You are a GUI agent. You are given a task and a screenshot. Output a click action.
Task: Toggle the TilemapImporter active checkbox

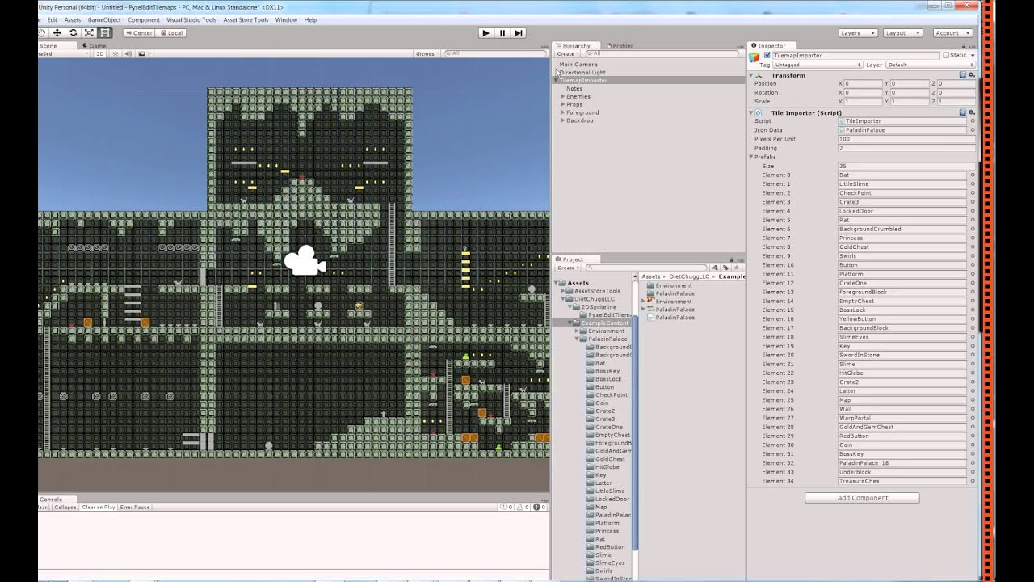(767, 56)
